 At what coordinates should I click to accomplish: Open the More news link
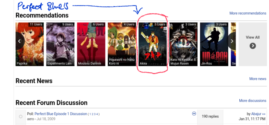(258, 79)
